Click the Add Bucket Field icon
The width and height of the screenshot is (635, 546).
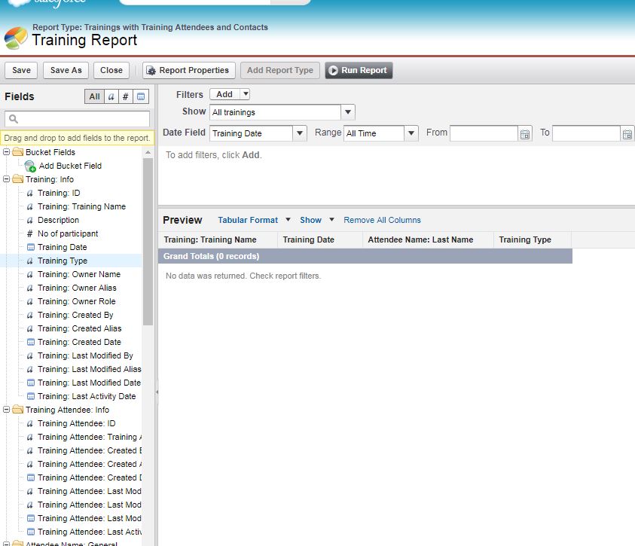click(x=30, y=166)
